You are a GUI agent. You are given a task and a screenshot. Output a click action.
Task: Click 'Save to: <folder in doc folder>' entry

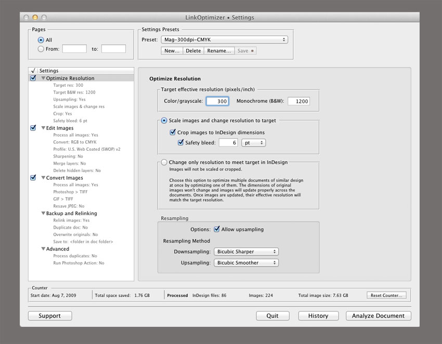[x=83, y=242]
